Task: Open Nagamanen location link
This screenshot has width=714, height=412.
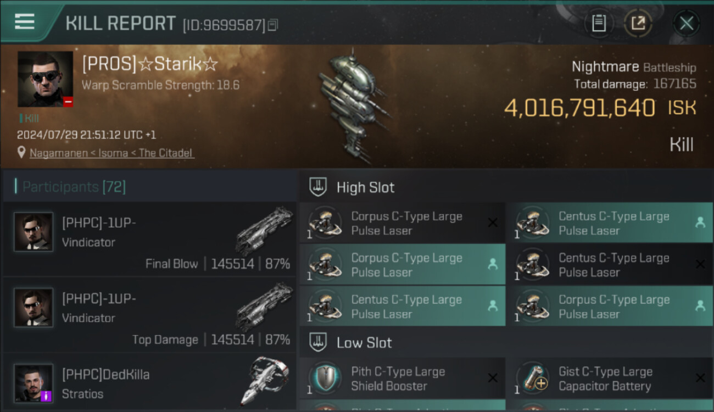Action: coord(111,153)
